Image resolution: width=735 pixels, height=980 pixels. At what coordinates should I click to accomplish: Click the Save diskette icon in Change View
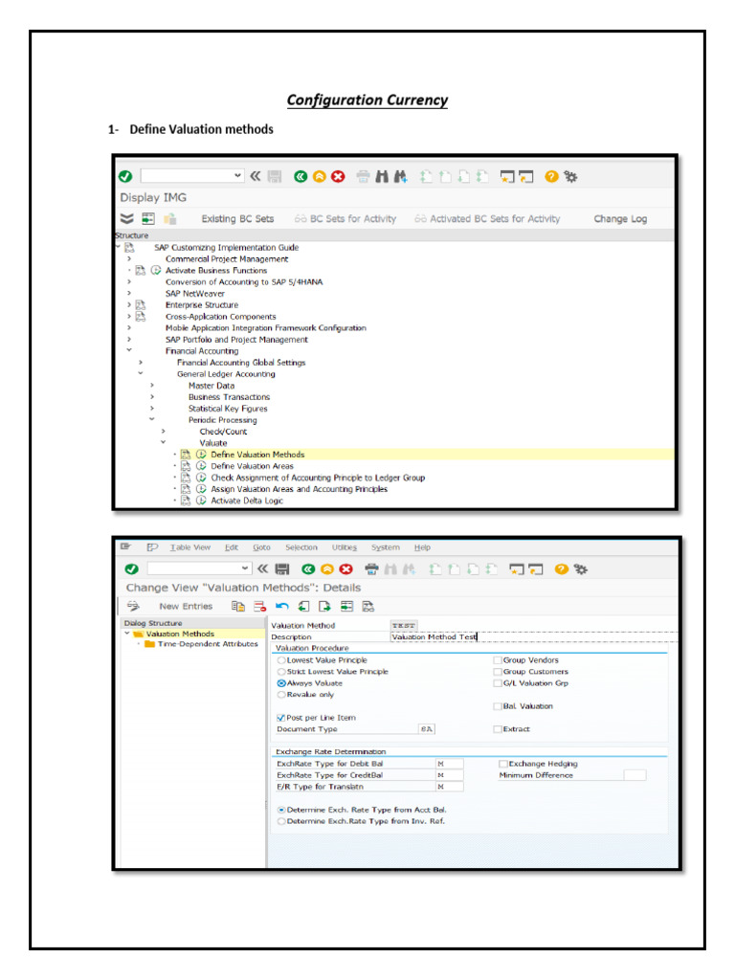pos(282,568)
